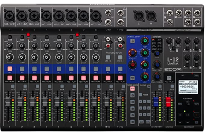Open the recorder MENU button

[180, 104]
